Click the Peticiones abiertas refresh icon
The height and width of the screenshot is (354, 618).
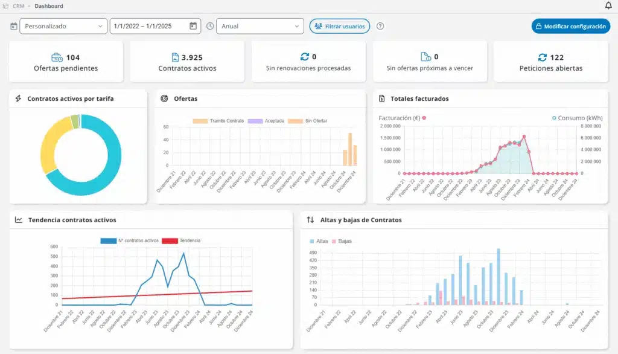pos(542,57)
